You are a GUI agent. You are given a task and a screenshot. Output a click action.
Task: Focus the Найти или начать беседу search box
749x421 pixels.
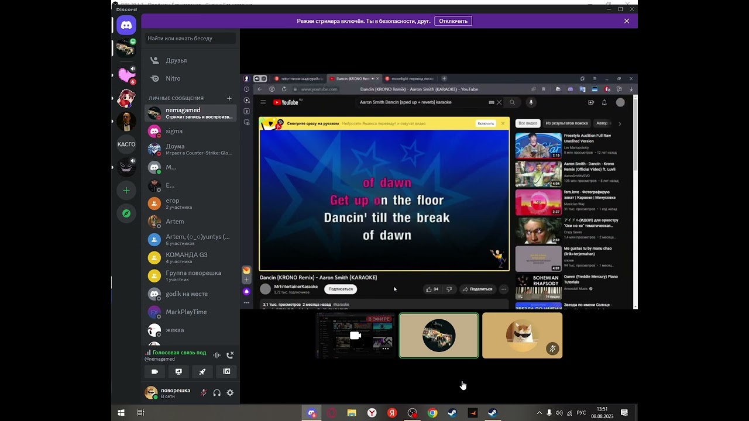191,39
